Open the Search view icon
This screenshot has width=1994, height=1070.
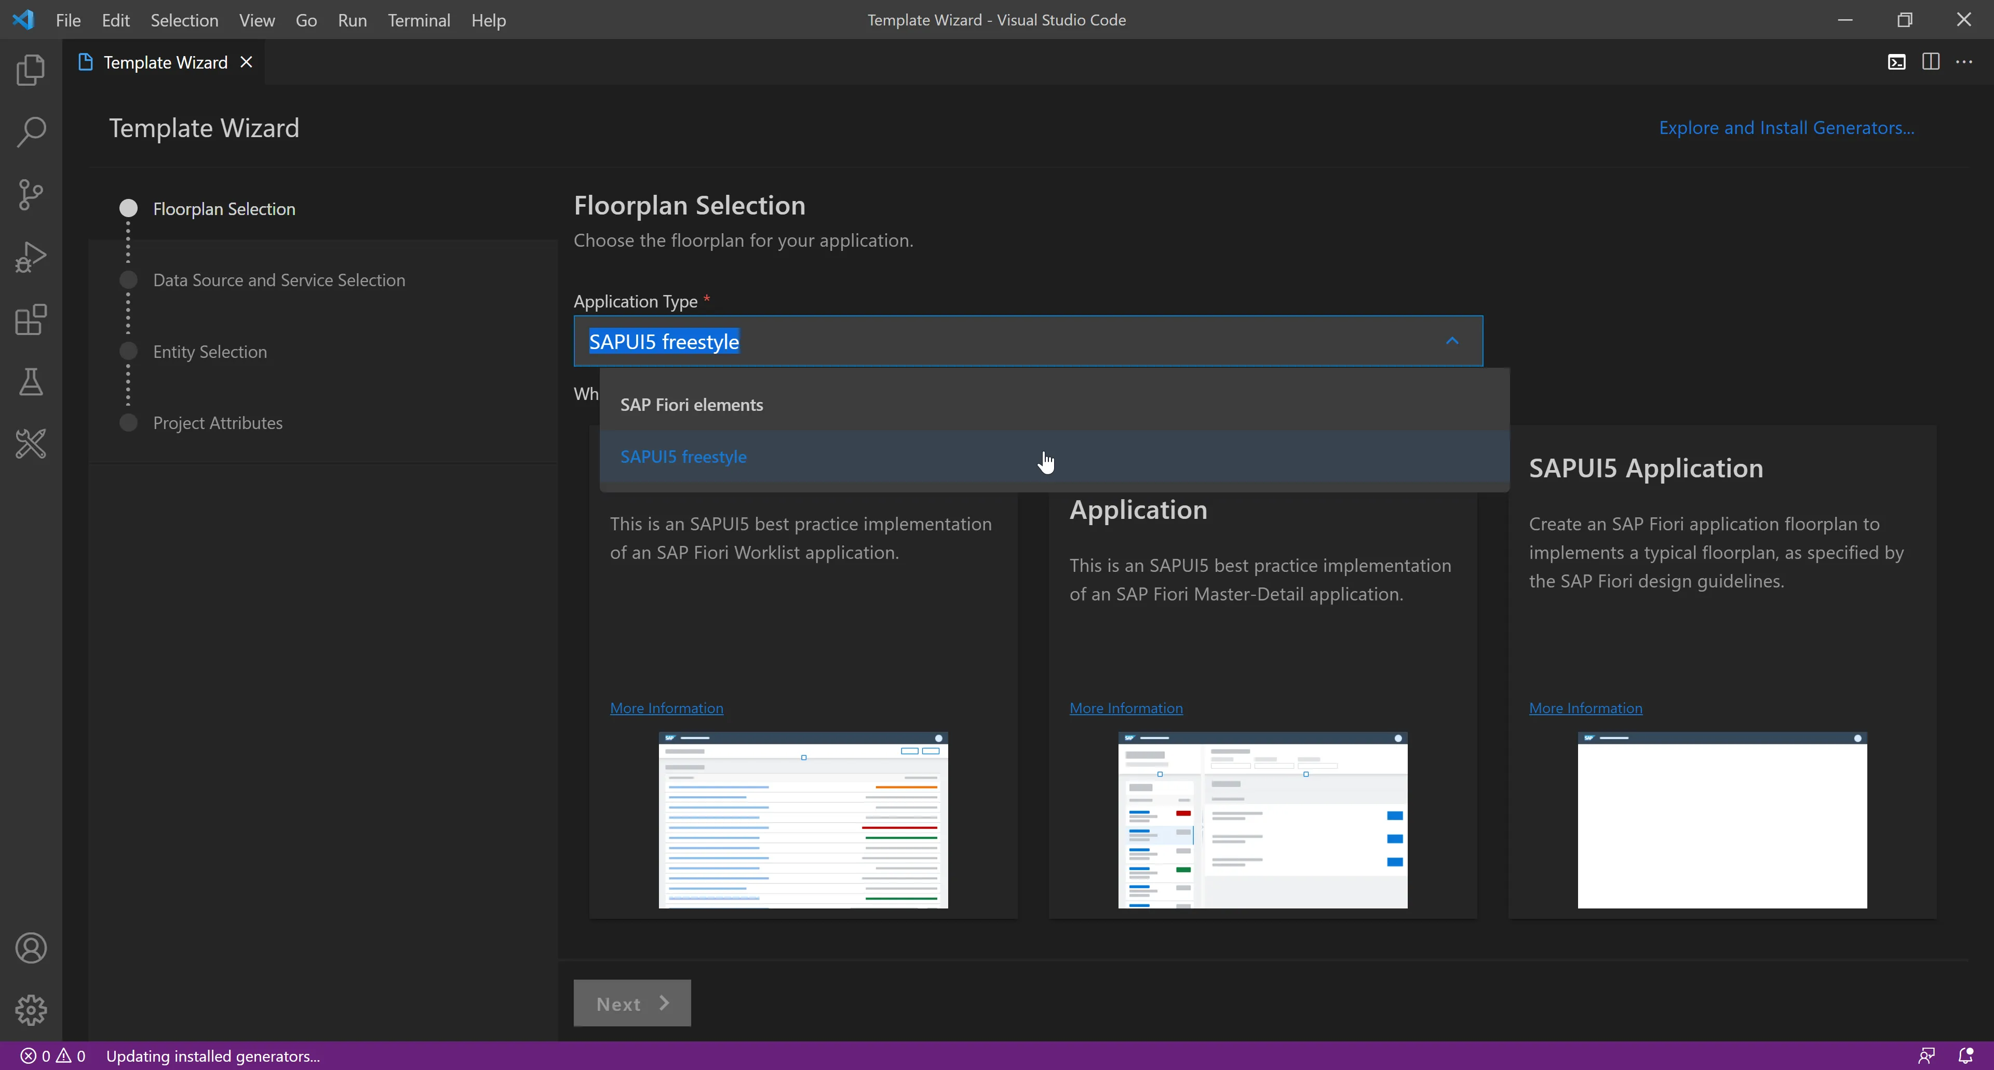pos(31,131)
